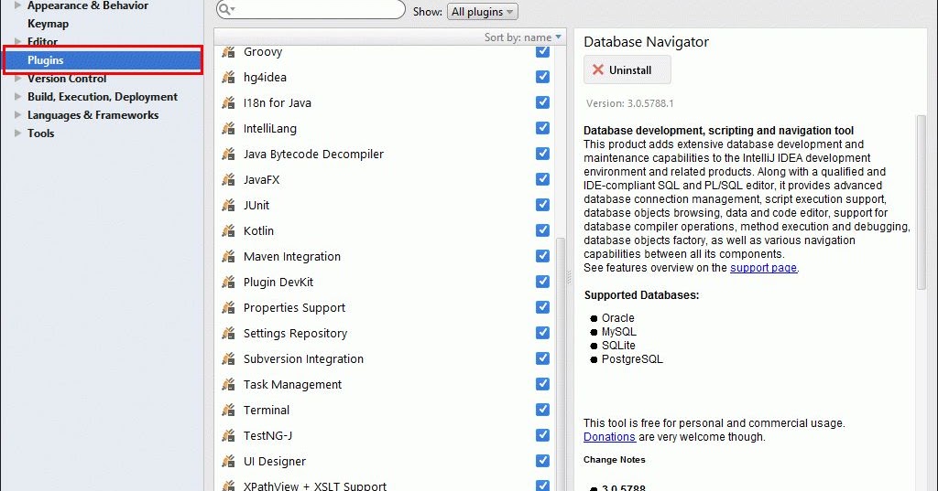This screenshot has width=938, height=491.
Task: Uncheck the Plugin DevKit checkbox
Action: (x=542, y=282)
